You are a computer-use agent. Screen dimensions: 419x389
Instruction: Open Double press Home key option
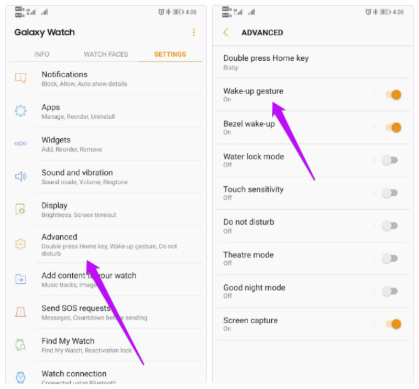click(x=313, y=62)
